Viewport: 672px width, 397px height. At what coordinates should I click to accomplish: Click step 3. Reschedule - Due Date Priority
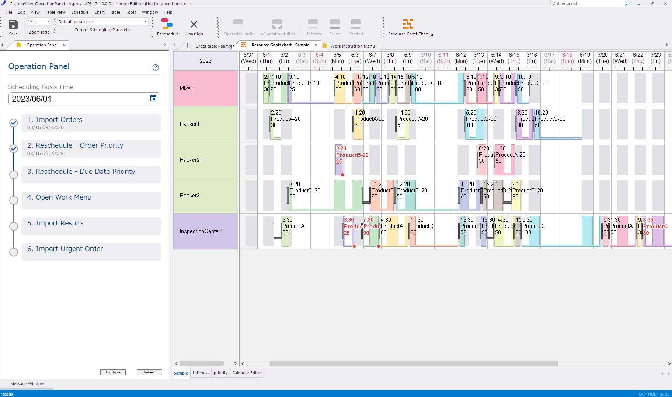pyautogui.click(x=91, y=175)
